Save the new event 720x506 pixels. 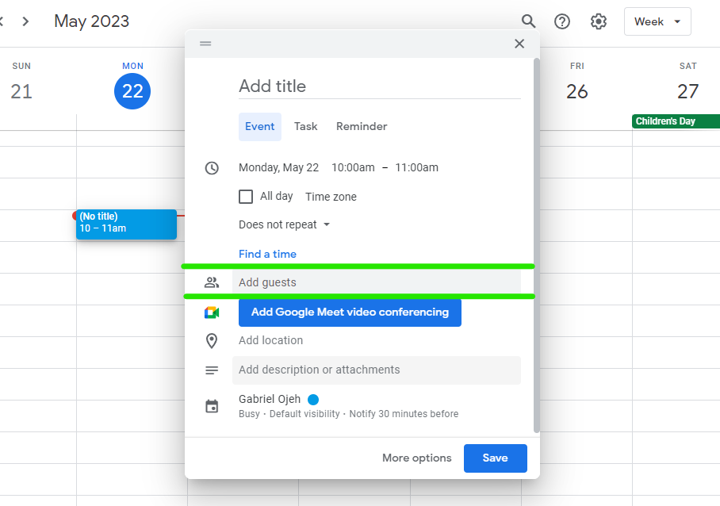495,458
